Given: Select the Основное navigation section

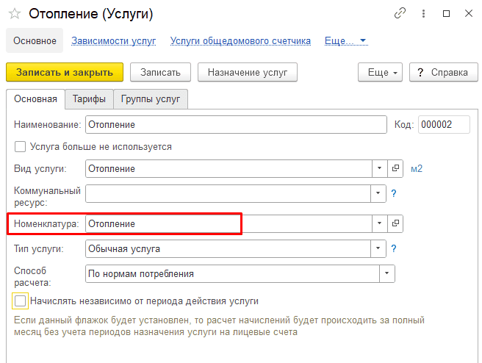Looking at the screenshot, I should pos(35,40).
